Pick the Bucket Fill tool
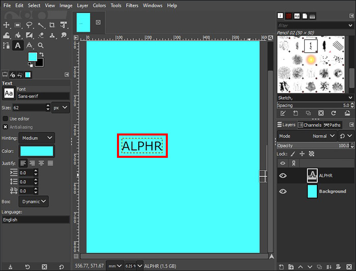356x271 pixels. click(18, 35)
